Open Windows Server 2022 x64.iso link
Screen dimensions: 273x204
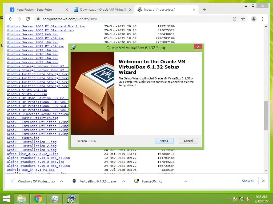(x=33, y=62)
